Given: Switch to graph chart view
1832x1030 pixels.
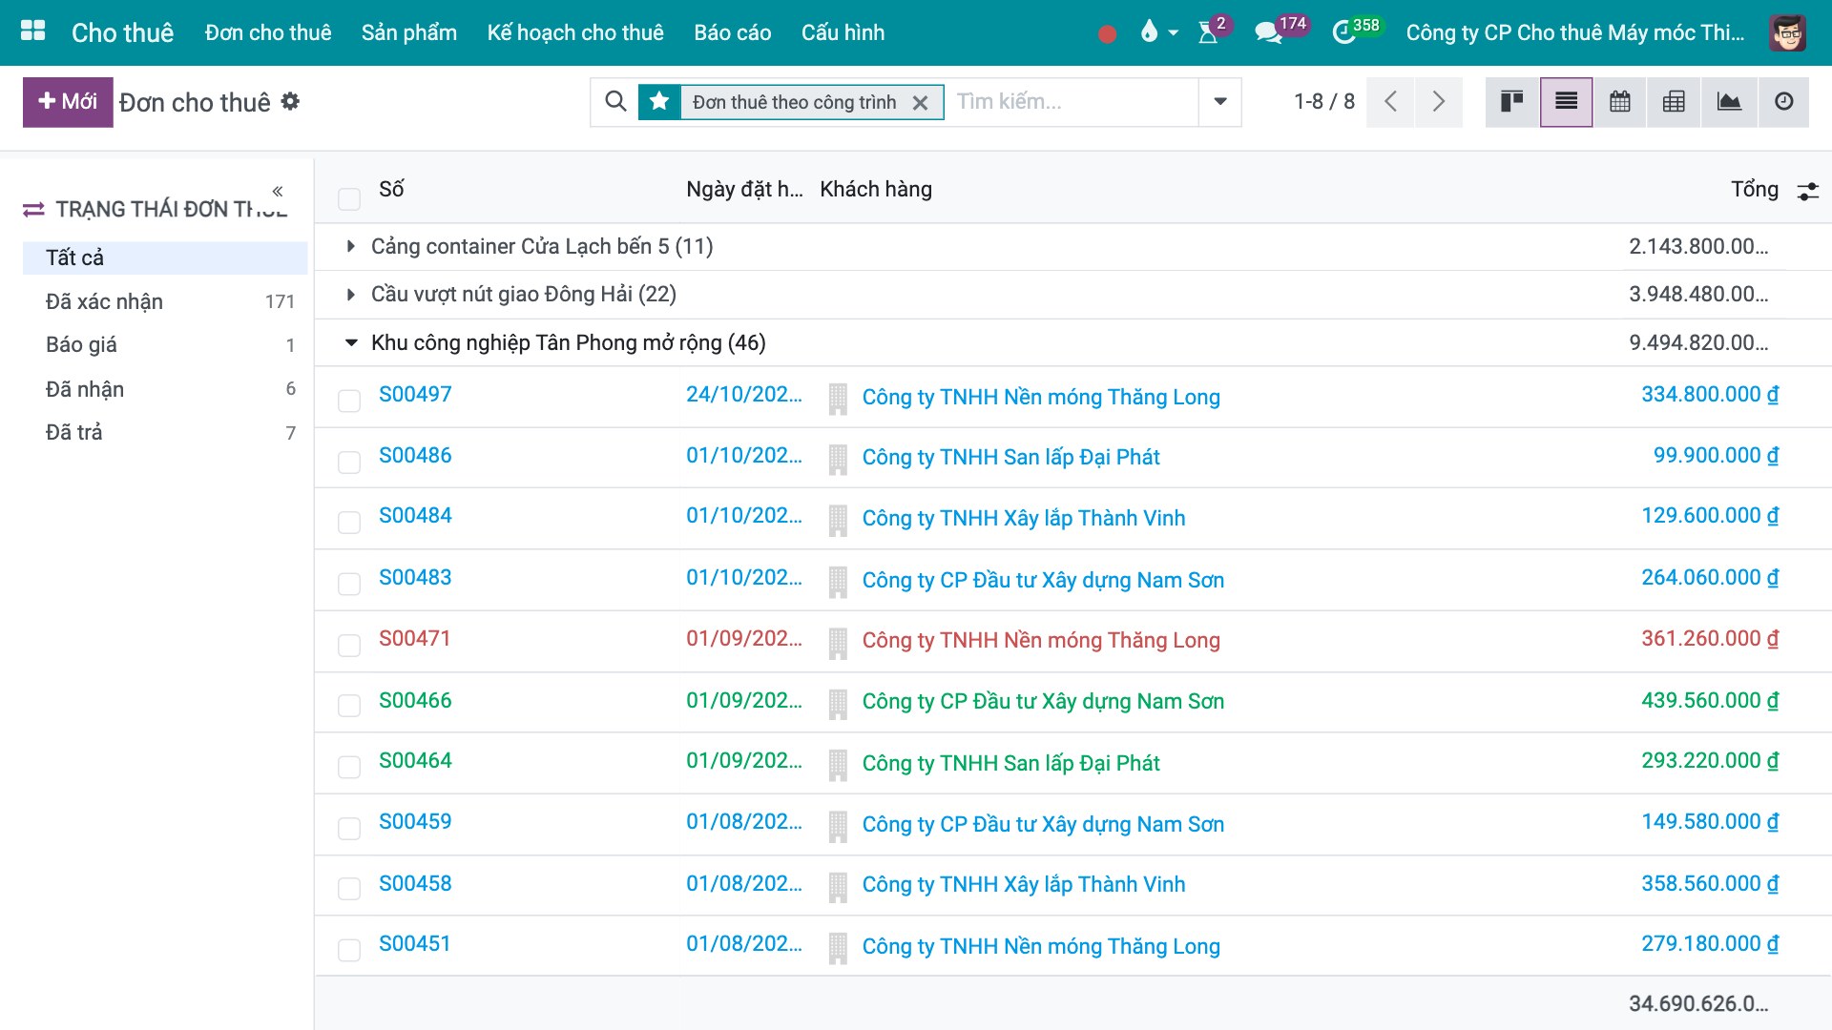Looking at the screenshot, I should click(x=1729, y=101).
